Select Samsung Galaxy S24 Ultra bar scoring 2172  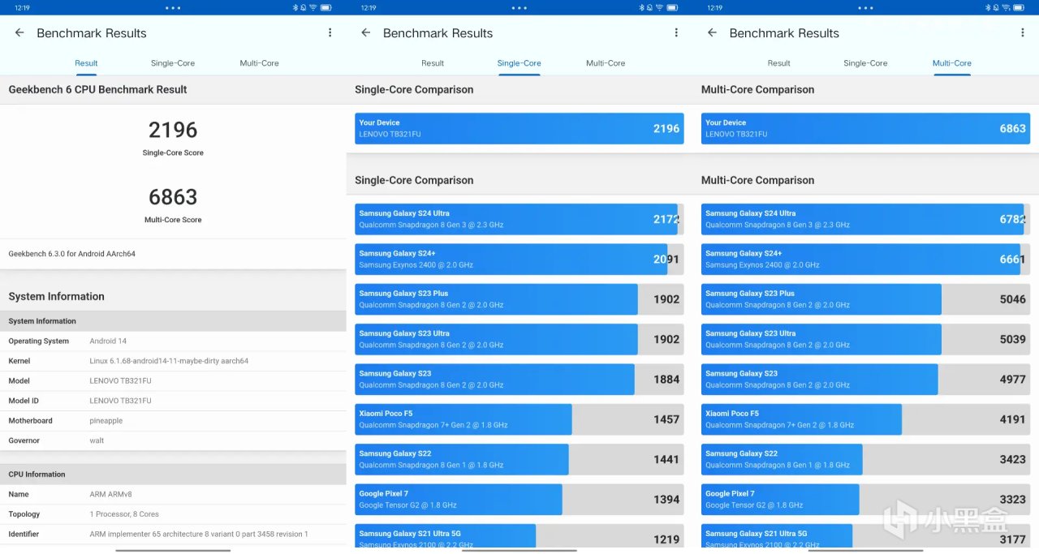(519, 219)
